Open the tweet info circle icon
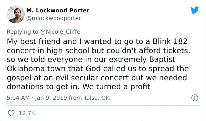This screenshot has height=121, width=206. click(x=195, y=98)
